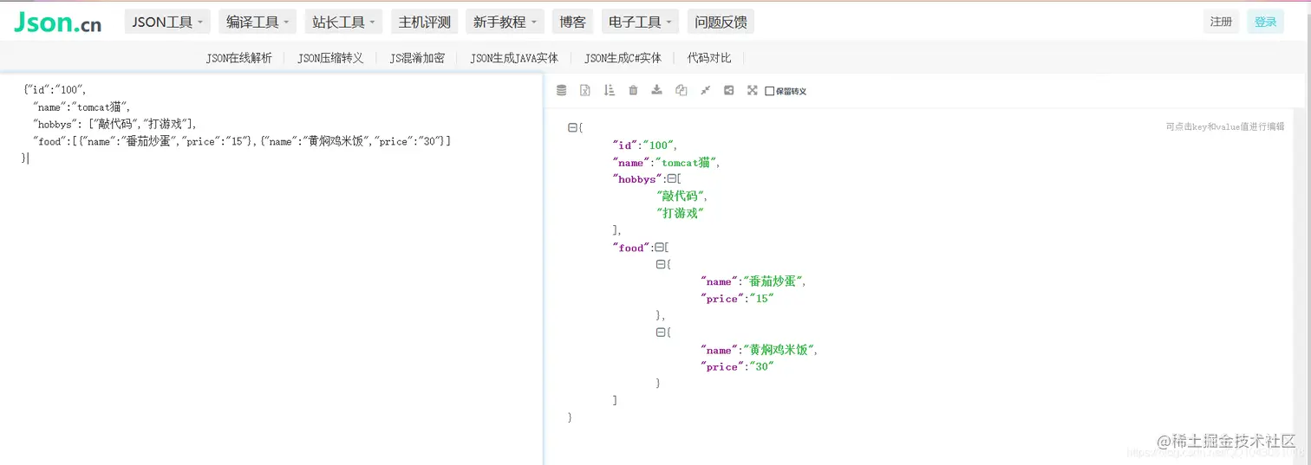Go to 主机评测 in the top navigation
This screenshot has height=465, width=1311.
pos(425,22)
